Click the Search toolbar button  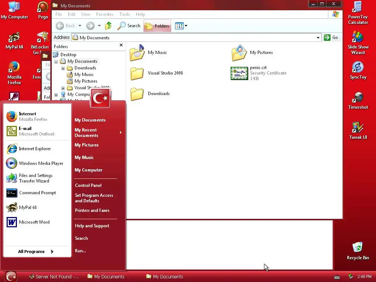(x=129, y=26)
